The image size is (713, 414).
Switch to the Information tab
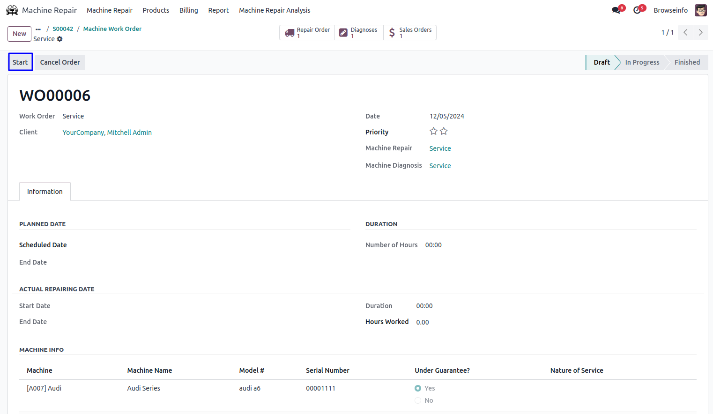coord(45,192)
